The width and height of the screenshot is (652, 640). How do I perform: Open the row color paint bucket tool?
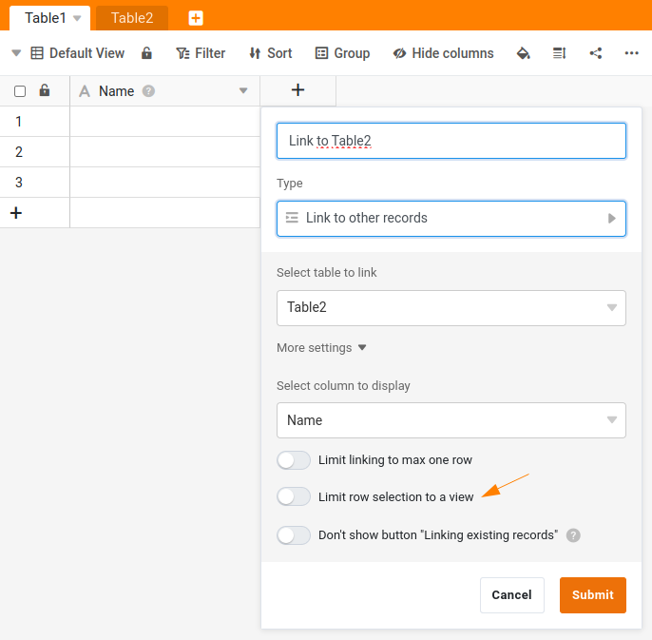[522, 53]
